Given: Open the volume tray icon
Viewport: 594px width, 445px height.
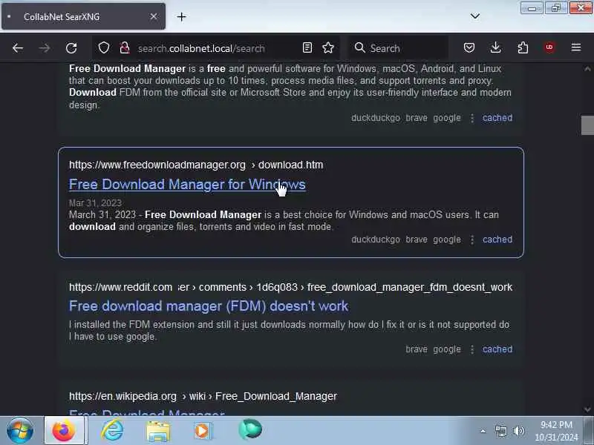Looking at the screenshot, I should click(x=518, y=431).
